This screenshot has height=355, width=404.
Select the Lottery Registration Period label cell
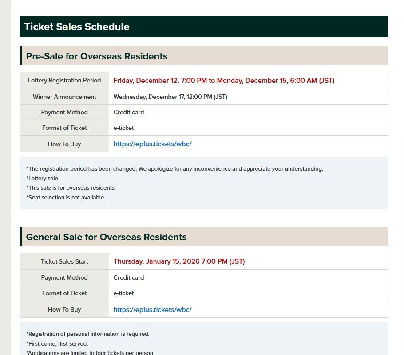(64, 81)
